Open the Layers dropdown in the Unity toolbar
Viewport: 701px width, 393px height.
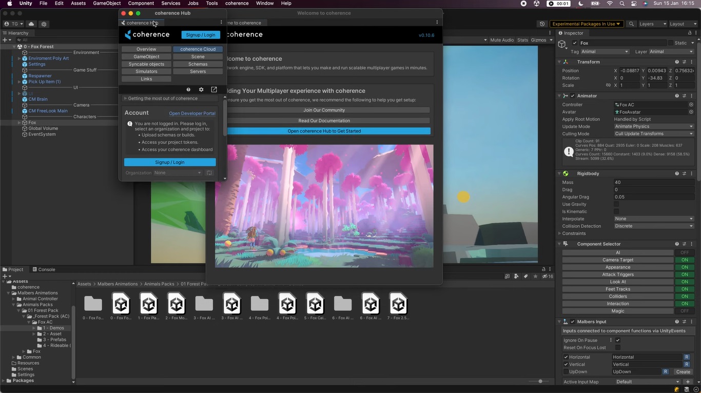coord(652,24)
